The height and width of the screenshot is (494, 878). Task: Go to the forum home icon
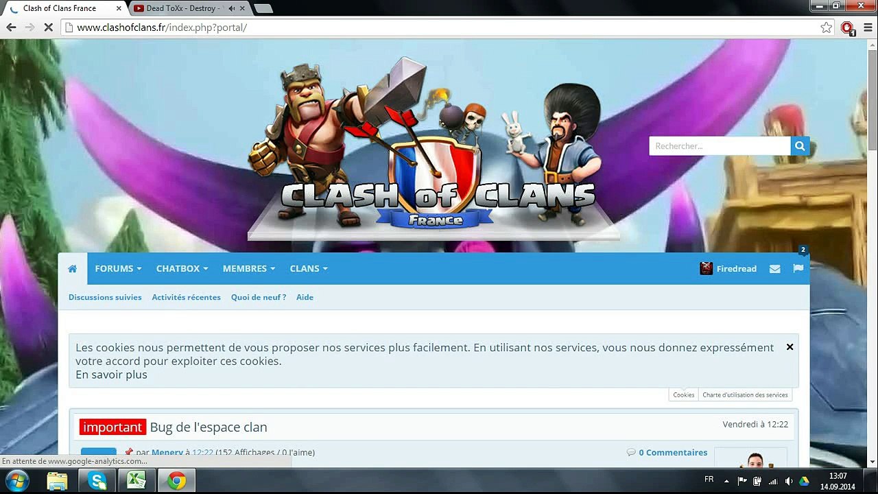(72, 268)
